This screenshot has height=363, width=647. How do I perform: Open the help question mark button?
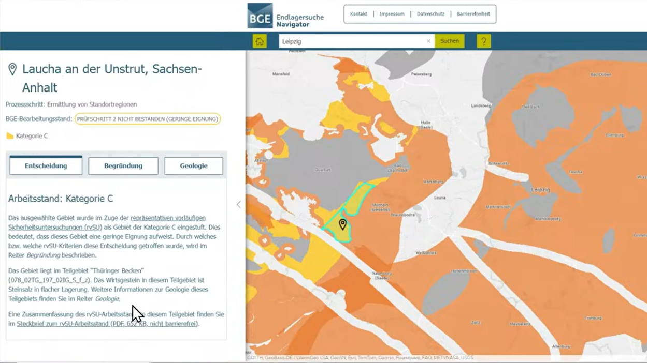click(483, 41)
